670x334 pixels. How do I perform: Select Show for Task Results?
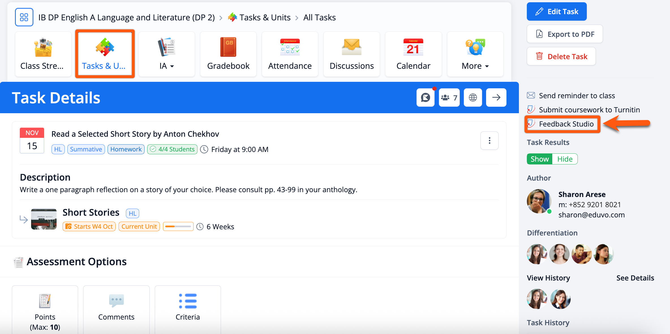[539, 159]
